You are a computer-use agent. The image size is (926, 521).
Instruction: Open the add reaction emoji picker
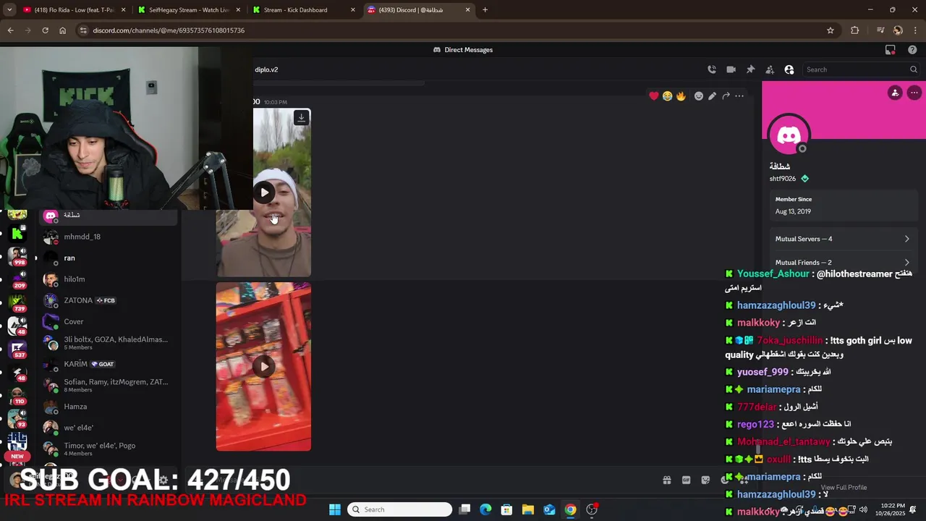698,96
